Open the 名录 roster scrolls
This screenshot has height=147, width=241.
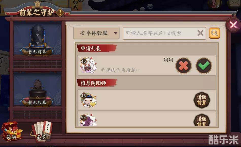pos(42,132)
